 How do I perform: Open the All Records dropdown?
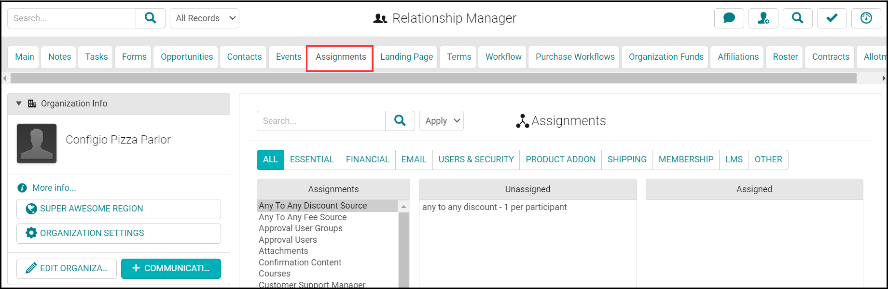(x=205, y=18)
